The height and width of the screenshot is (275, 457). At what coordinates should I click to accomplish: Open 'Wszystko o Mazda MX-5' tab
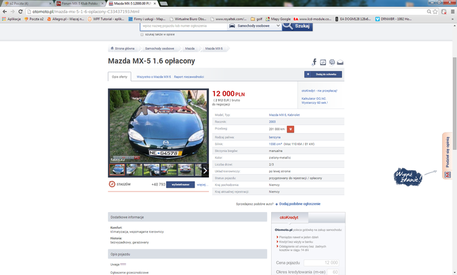[154, 77]
